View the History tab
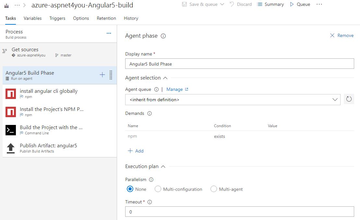 tap(131, 18)
